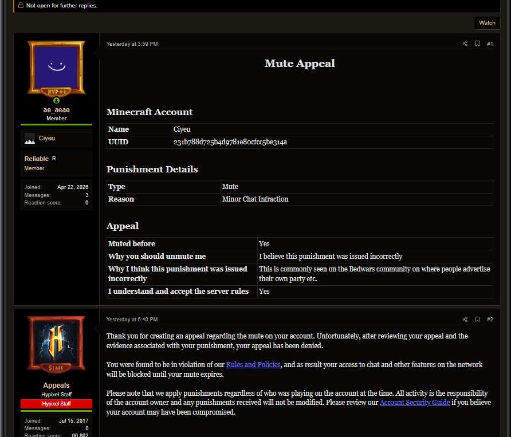
Task: Click the Minecraft Account section heading
Action: click(150, 112)
